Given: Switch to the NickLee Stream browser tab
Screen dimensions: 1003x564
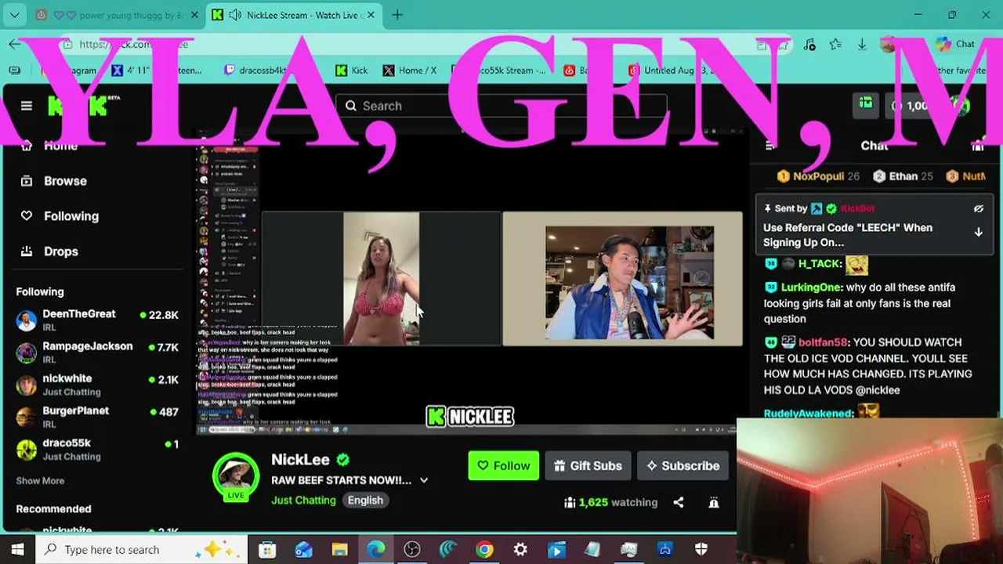Looking at the screenshot, I should tap(294, 15).
